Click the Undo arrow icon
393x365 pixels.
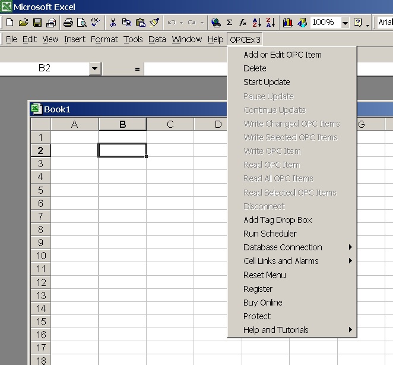click(x=172, y=23)
